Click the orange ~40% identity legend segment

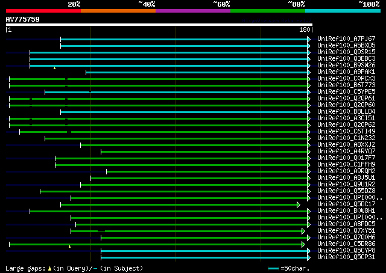coord(118,11)
